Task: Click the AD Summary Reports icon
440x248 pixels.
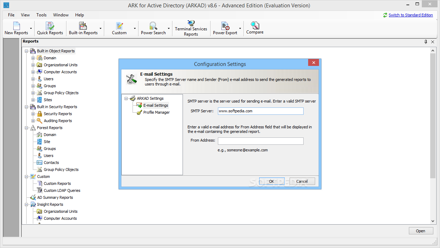Action: (x=33, y=197)
